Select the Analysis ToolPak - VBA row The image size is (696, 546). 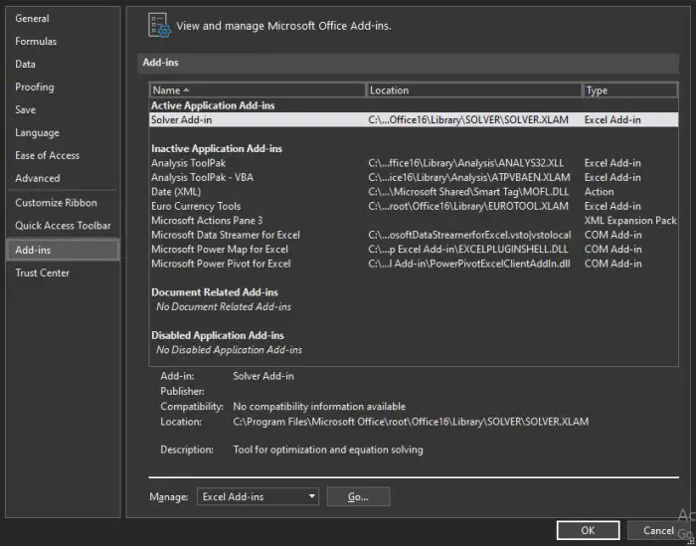pos(414,178)
